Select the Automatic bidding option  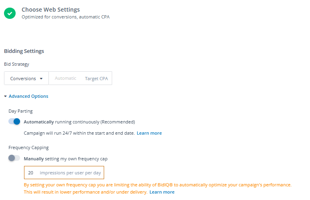65,79
